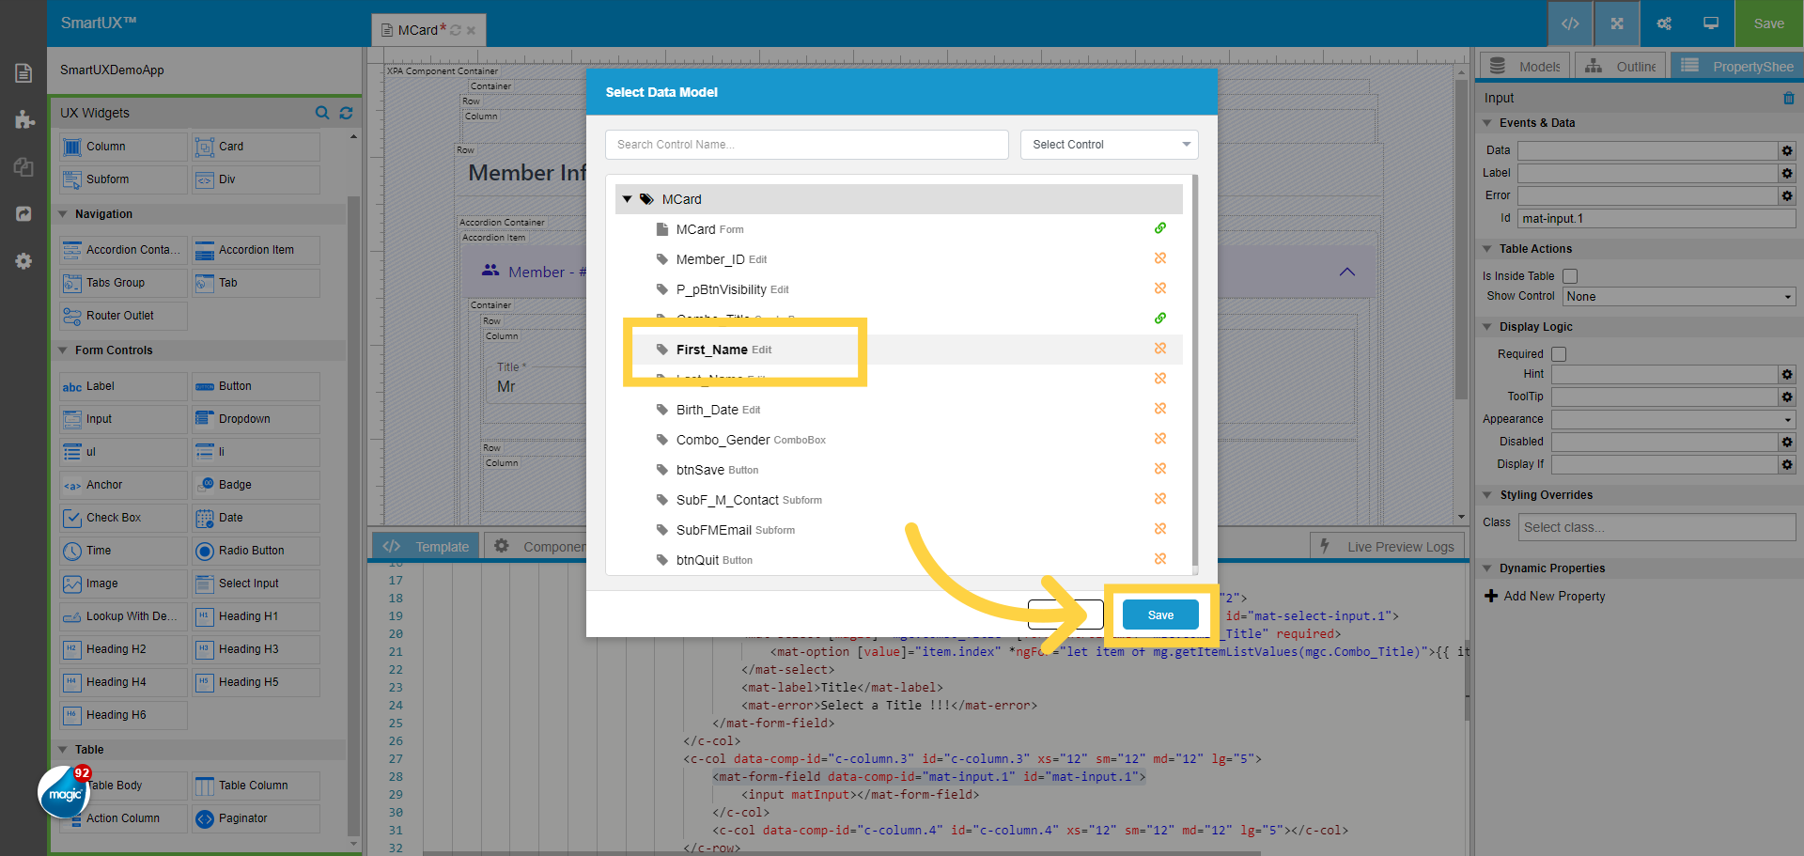Viewport: 1804px width, 856px height.
Task: Open the Show Control dropdown showing None
Action: pyautogui.click(x=1678, y=296)
